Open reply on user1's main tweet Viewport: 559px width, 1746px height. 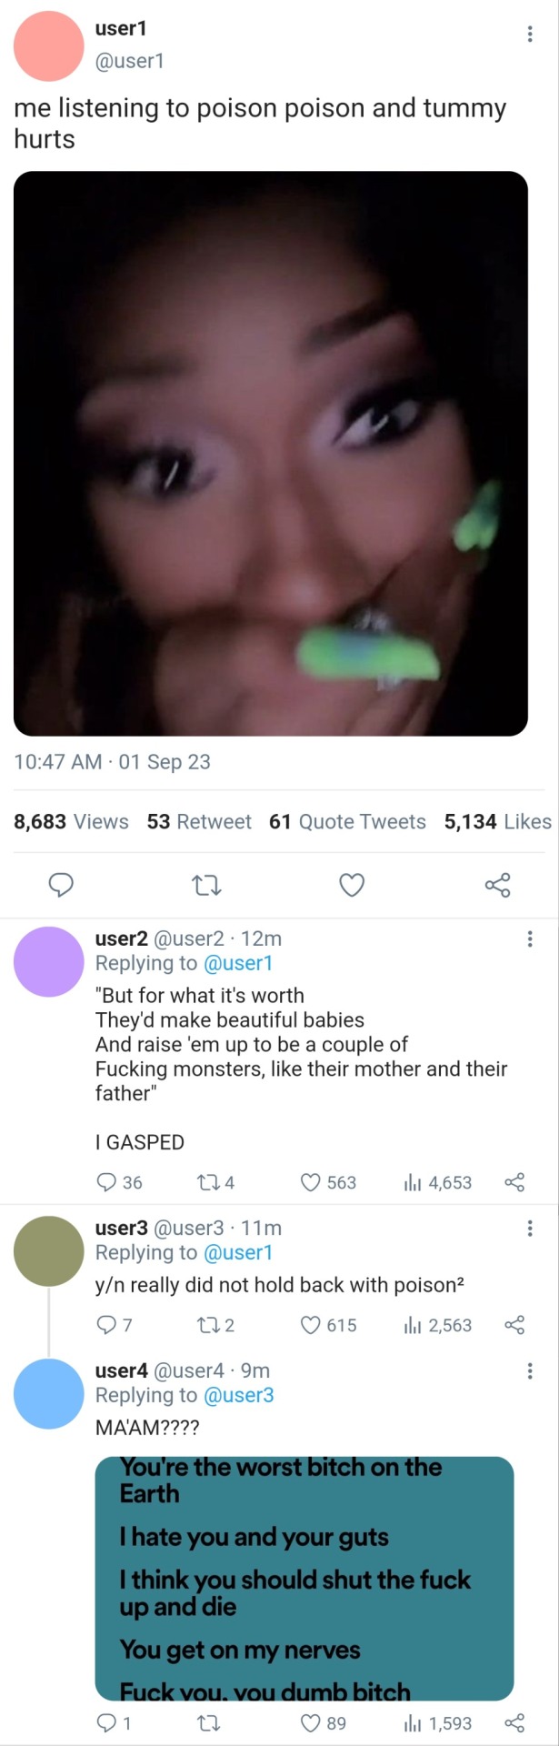60,885
